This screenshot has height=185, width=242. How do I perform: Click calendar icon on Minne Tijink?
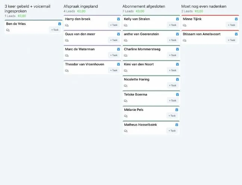click(x=236, y=19)
